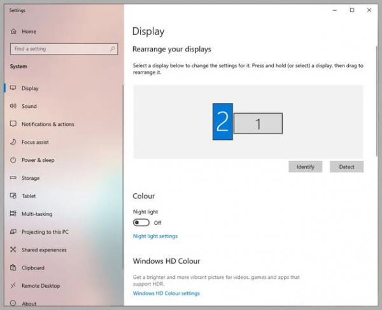The image size is (382, 310).
Task: Click the Projecting to this PC icon
Action: pyautogui.click(x=13, y=232)
